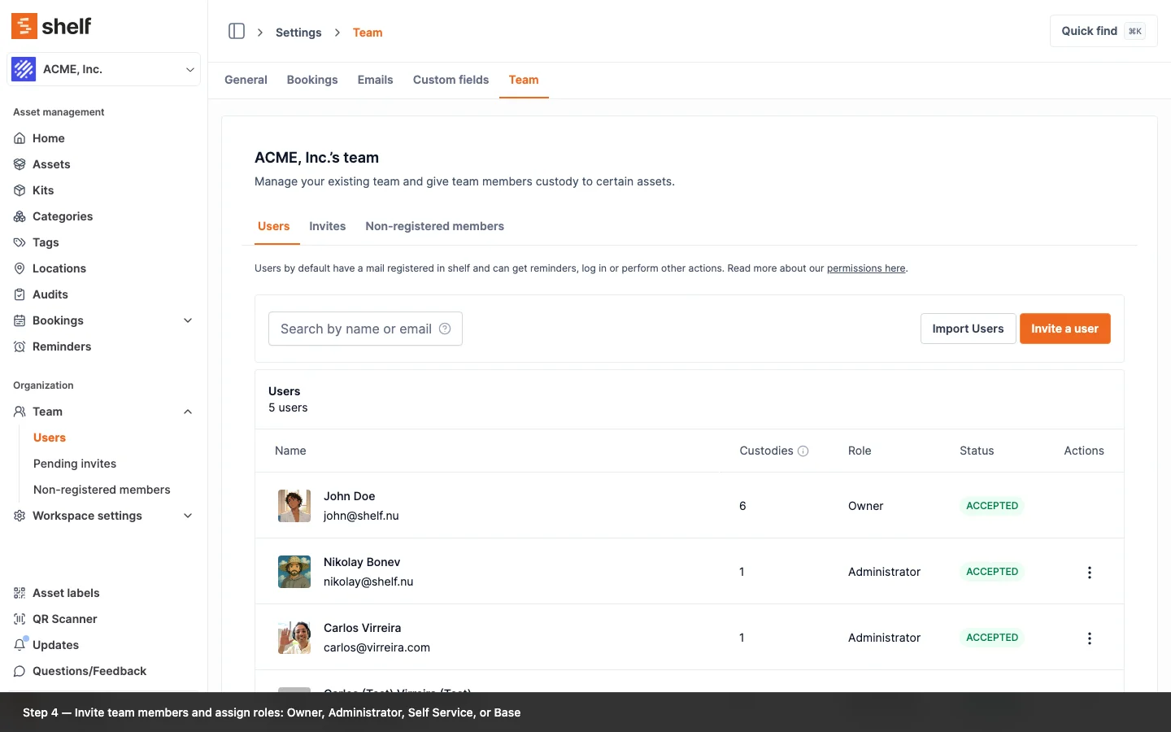Toggle the sidebar collapse icon
Screen dimensions: 1171x732
coord(237,32)
